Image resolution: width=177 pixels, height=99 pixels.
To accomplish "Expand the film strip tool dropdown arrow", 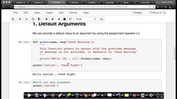I will (x=41, y=96).
